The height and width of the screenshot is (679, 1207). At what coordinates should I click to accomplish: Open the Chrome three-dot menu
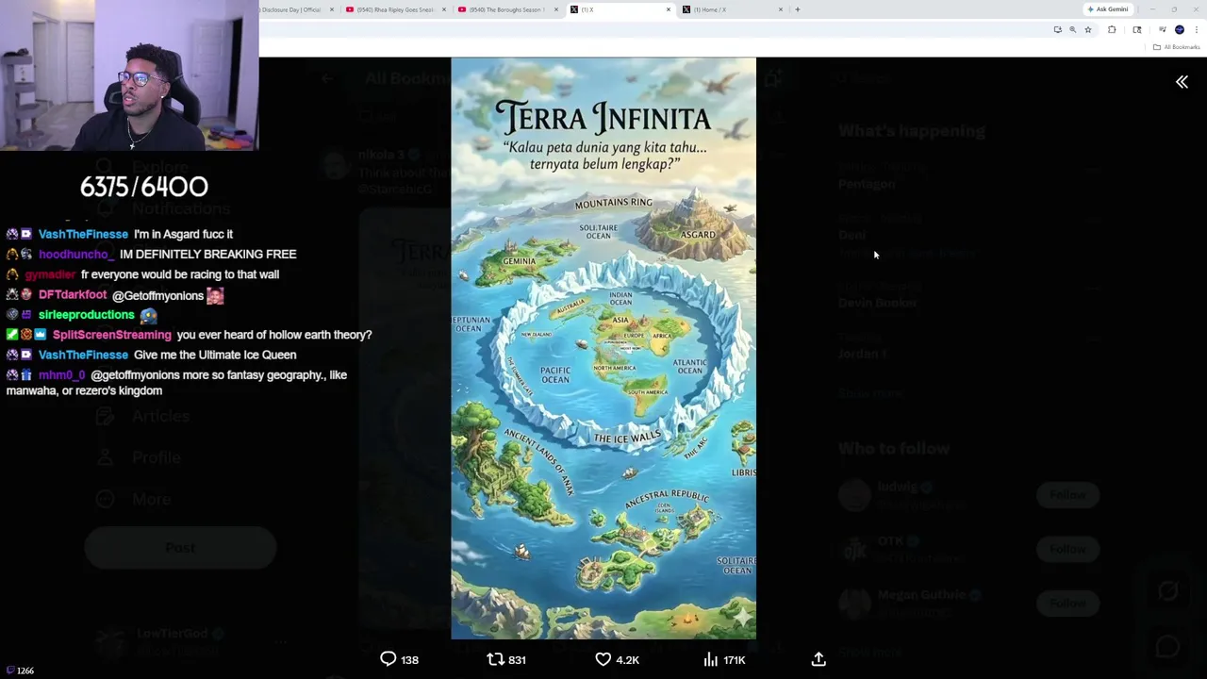(x=1197, y=29)
